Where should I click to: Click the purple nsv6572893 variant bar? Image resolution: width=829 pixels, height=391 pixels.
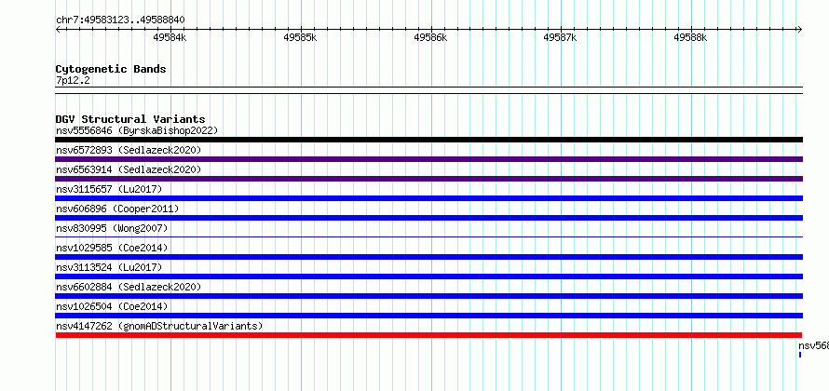[x=428, y=159]
